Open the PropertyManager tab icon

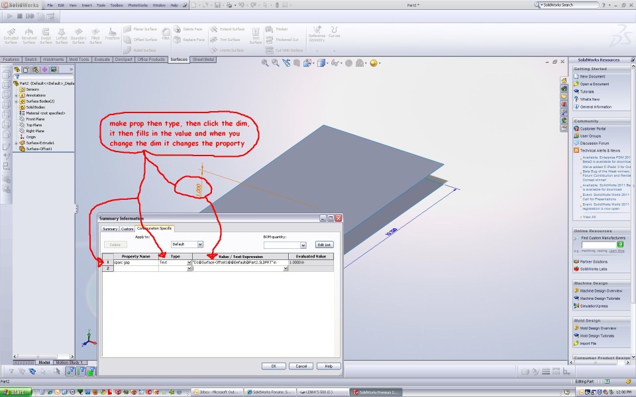click(x=26, y=69)
